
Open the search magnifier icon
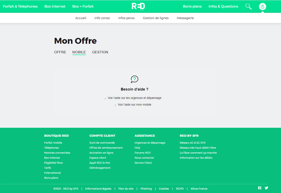pos(248,7)
